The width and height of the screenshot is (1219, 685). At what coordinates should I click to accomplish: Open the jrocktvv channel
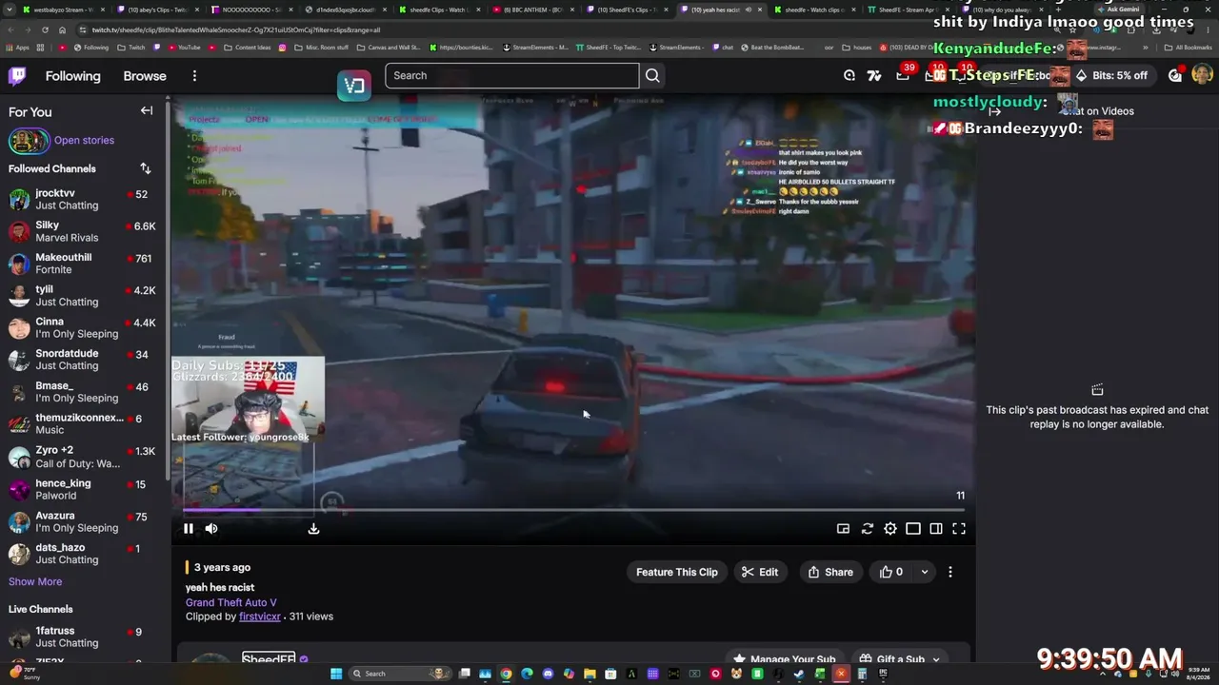tap(82, 200)
